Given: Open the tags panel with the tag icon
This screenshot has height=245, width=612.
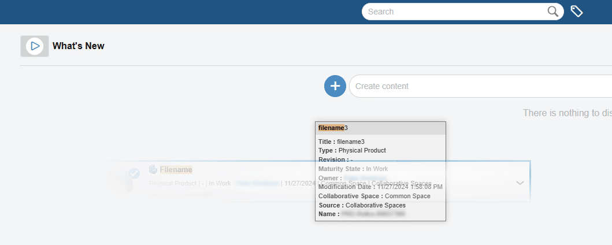Looking at the screenshot, I should pyautogui.click(x=576, y=12).
